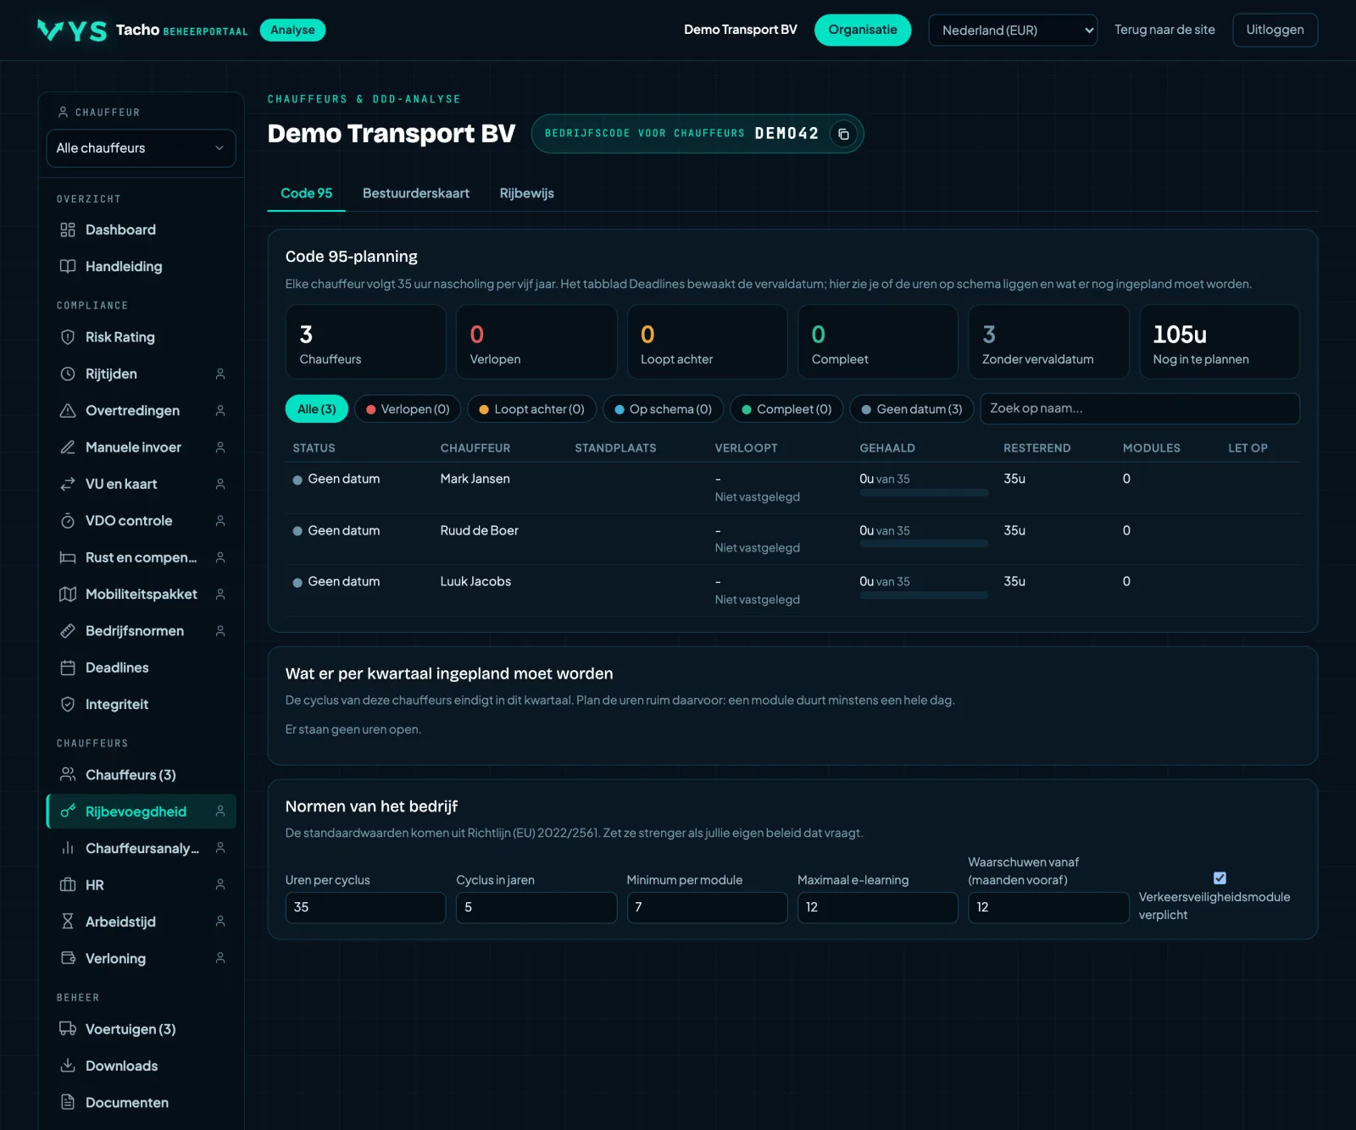The image size is (1356, 1130).
Task: Click Minimum per module field
Action: [x=707, y=907]
